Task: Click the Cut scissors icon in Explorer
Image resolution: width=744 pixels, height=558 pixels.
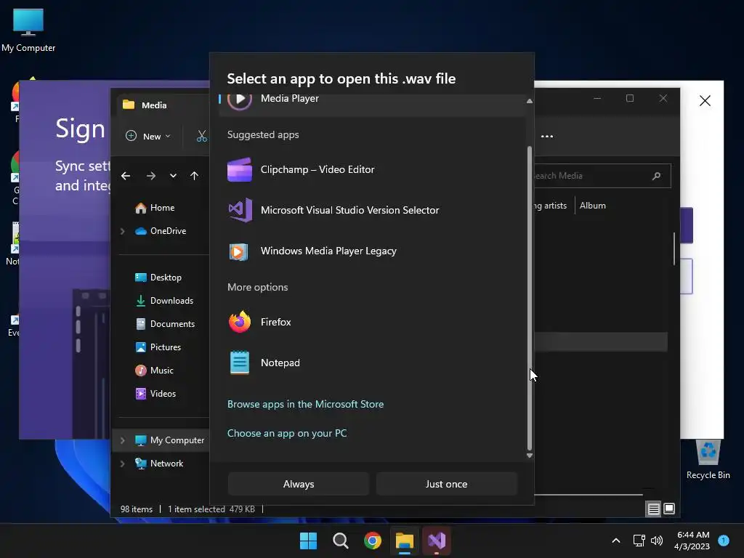Action: click(x=202, y=136)
